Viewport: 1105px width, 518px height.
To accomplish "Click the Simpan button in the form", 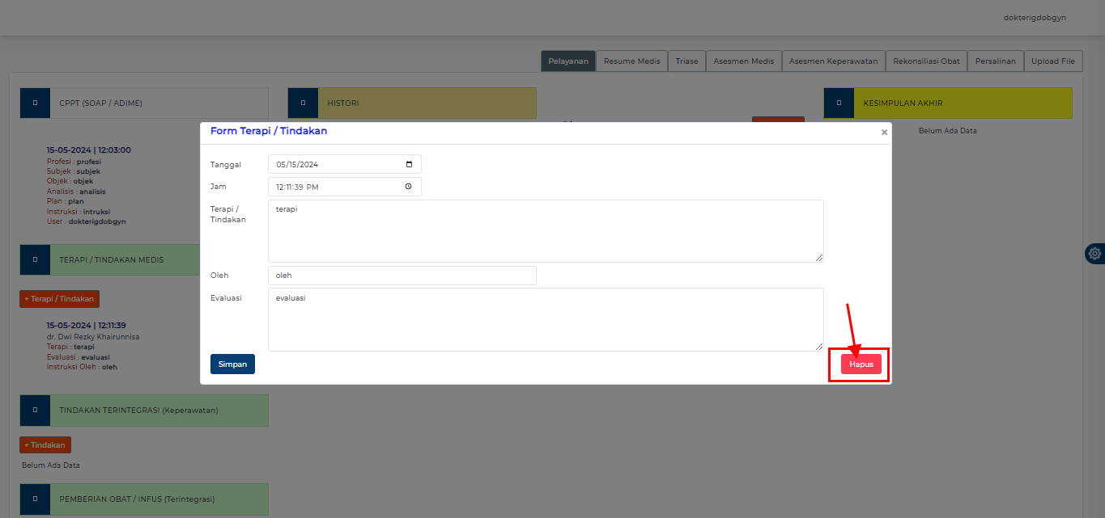I will 232,364.
